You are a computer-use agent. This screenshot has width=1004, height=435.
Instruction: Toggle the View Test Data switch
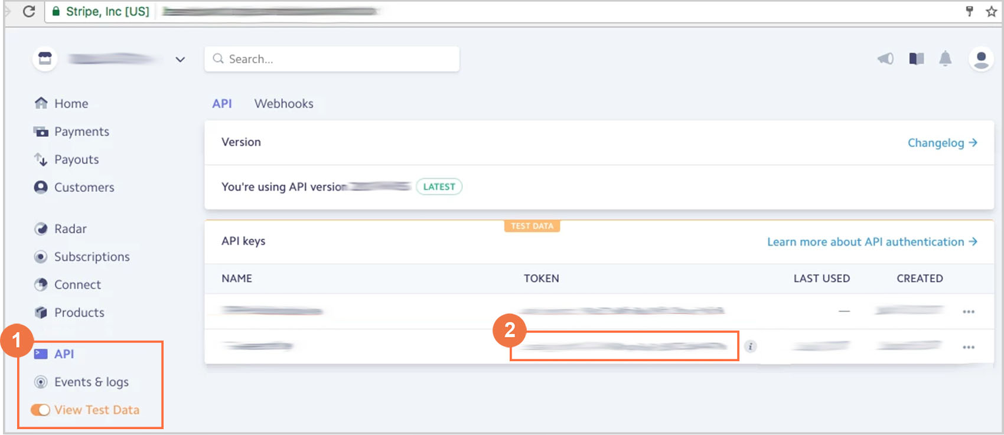click(x=40, y=410)
